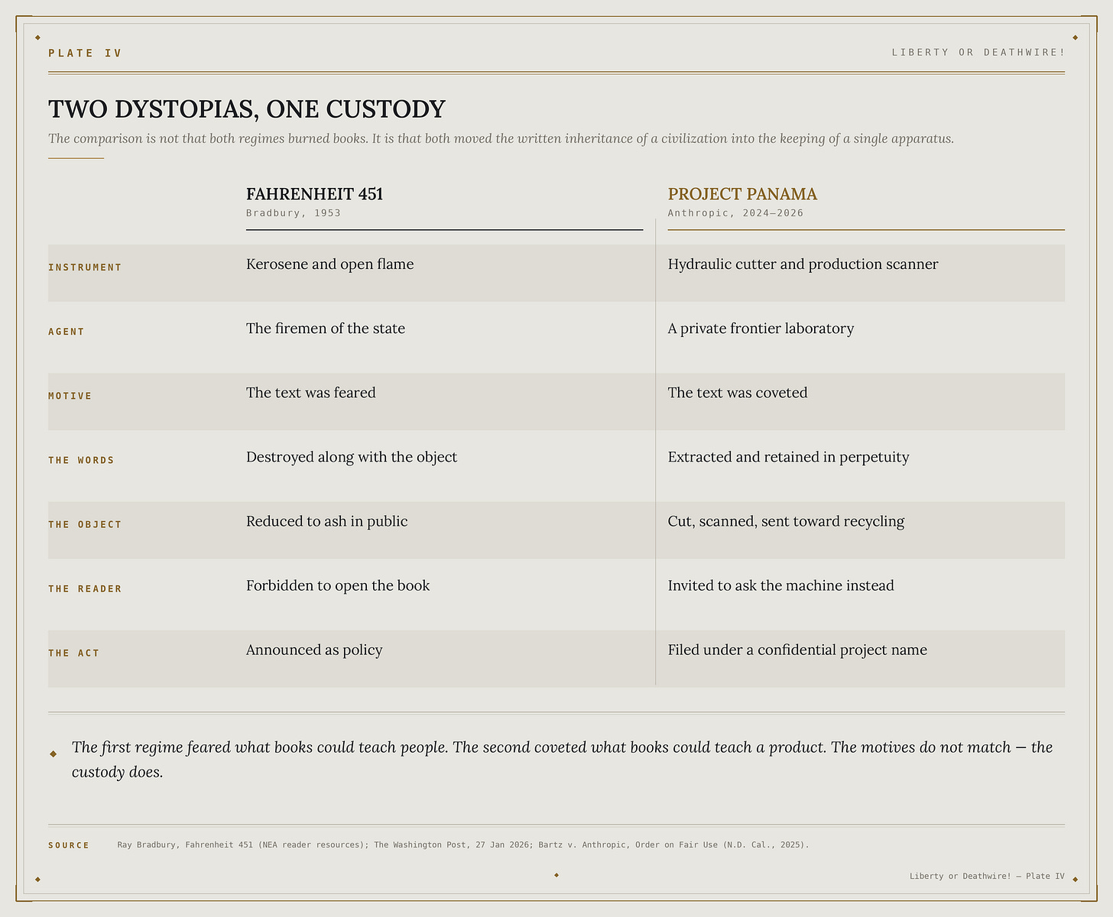Click the 'Liberty or Deathwire! — Plate IV' footer
The image size is (1113, 917).
pyautogui.click(x=987, y=876)
